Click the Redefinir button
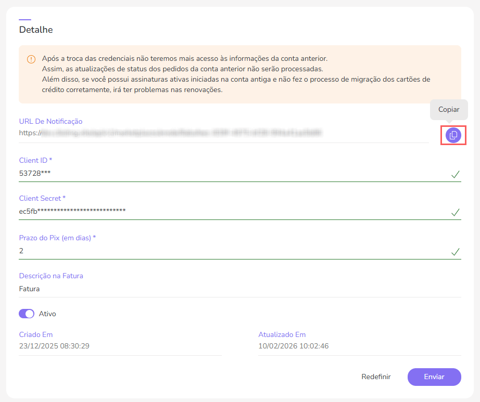This screenshot has width=480, height=402. point(376,377)
